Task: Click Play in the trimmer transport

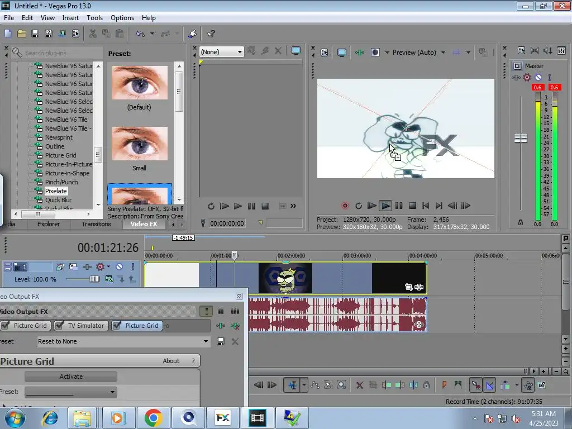Action: coord(238,206)
